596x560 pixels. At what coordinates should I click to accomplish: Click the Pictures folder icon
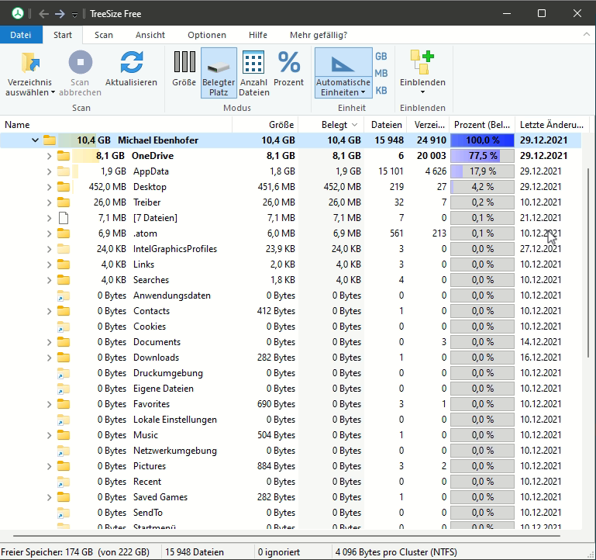(x=64, y=466)
